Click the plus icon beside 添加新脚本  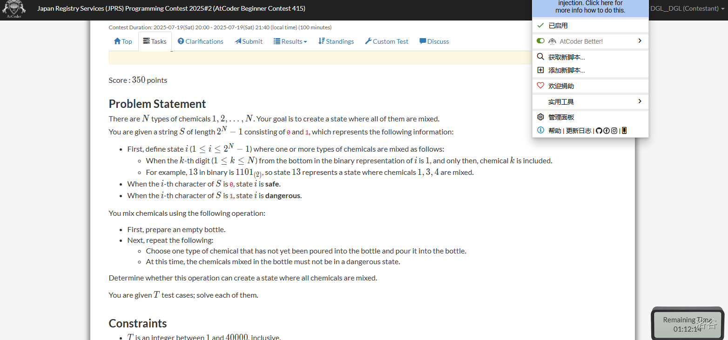coord(540,70)
